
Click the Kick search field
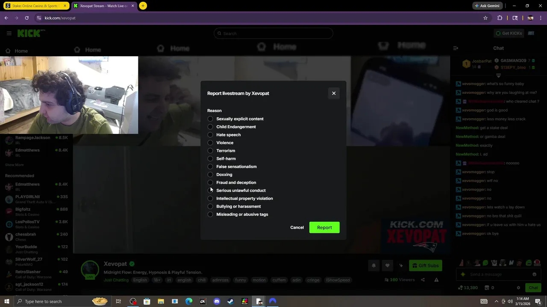point(273,33)
